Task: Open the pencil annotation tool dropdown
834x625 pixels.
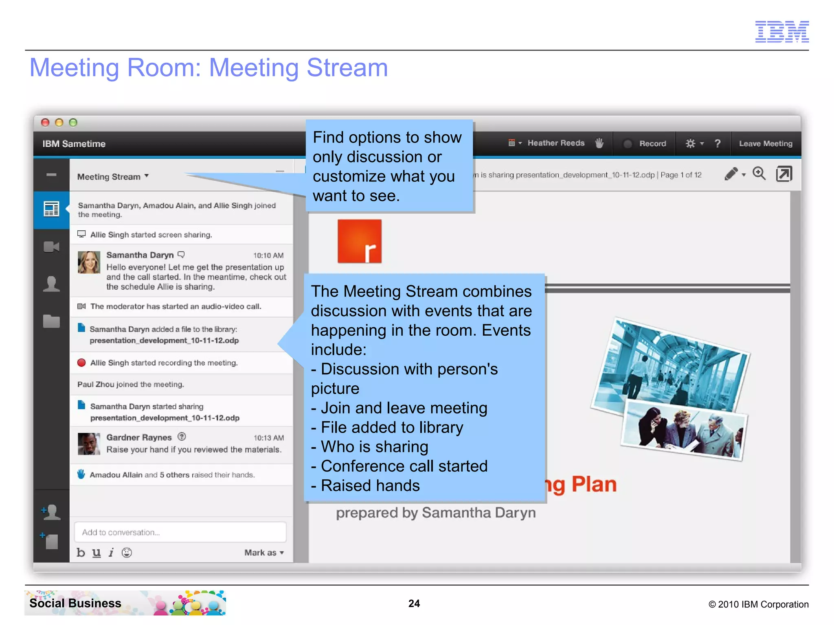Action: click(735, 174)
